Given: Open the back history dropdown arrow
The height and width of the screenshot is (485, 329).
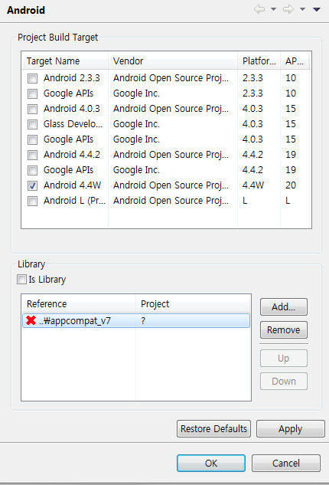Looking at the screenshot, I should [x=273, y=9].
